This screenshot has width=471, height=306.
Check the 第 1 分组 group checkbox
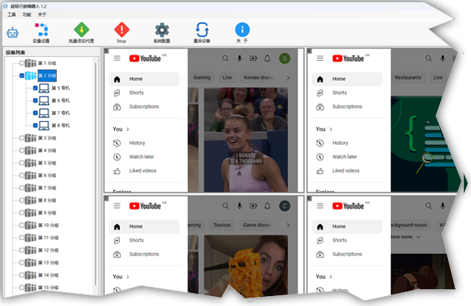click(22, 63)
